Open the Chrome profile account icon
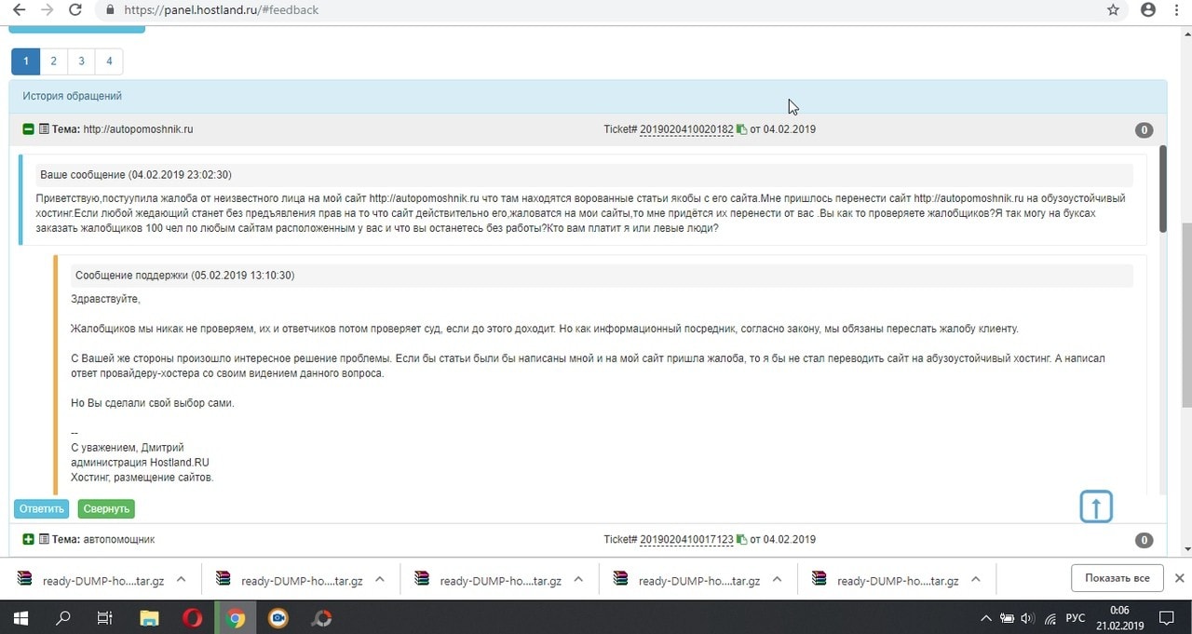Image resolution: width=1192 pixels, height=634 pixels. pyautogui.click(x=1148, y=10)
